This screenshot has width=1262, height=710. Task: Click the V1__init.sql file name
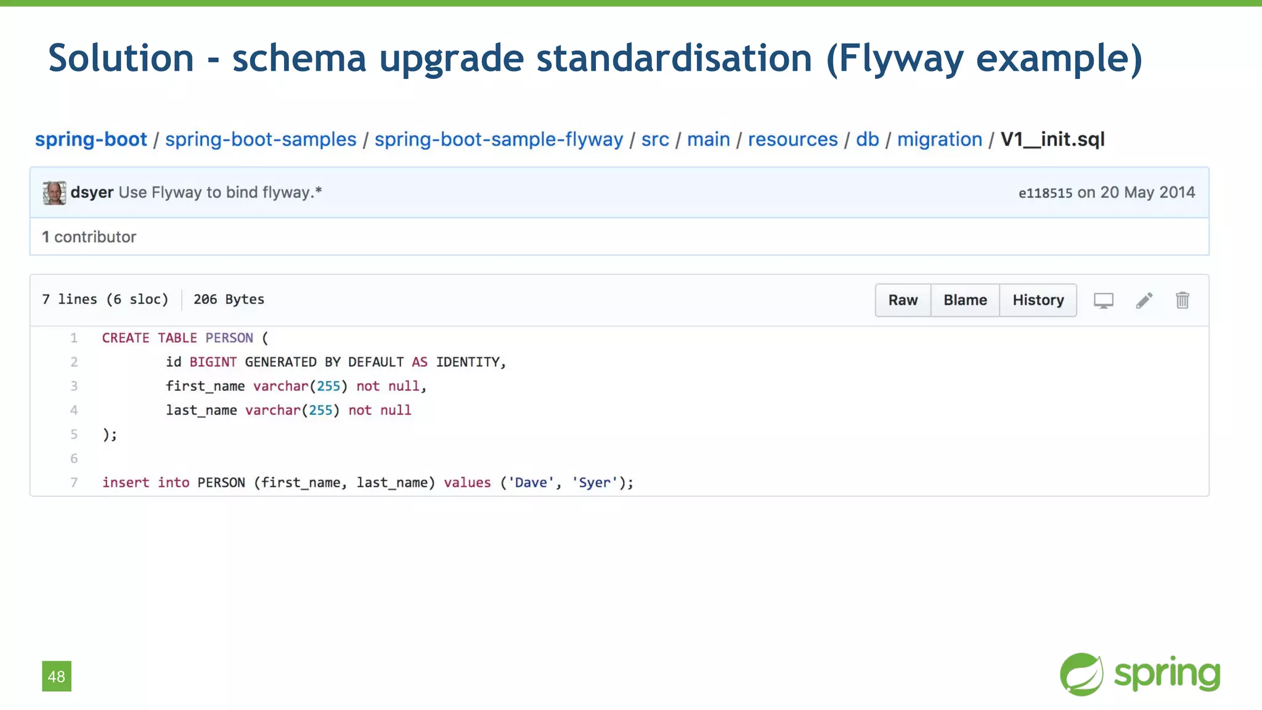1052,139
